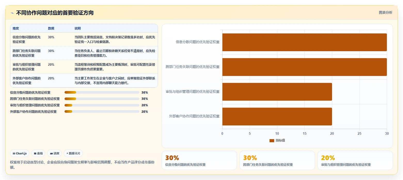Click the 审批与组织管理问题 progress bar

[102, 105]
